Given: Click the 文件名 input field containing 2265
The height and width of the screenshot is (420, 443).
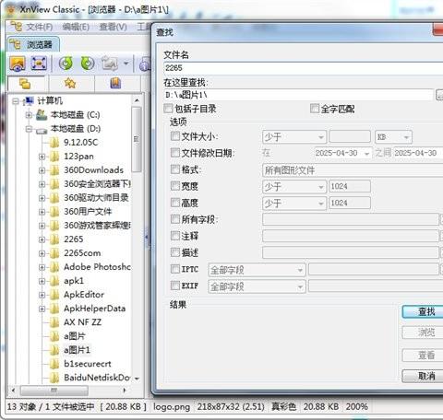Looking at the screenshot, I should tap(304, 68).
